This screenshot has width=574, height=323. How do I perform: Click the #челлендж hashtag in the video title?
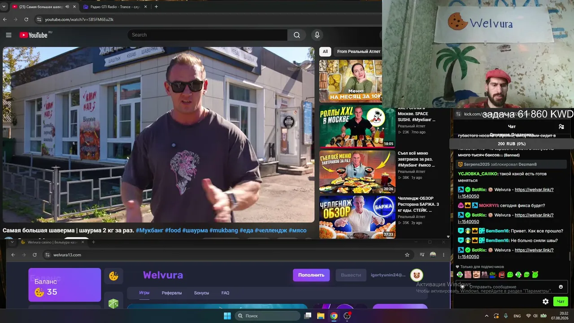pyautogui.click(x=270, y=230)
